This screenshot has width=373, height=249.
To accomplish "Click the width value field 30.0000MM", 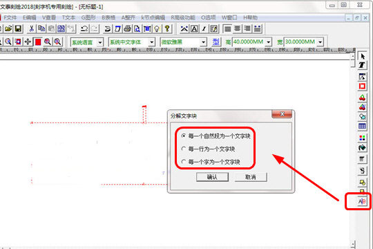I will pyautogui.click(x=300, y=42).
